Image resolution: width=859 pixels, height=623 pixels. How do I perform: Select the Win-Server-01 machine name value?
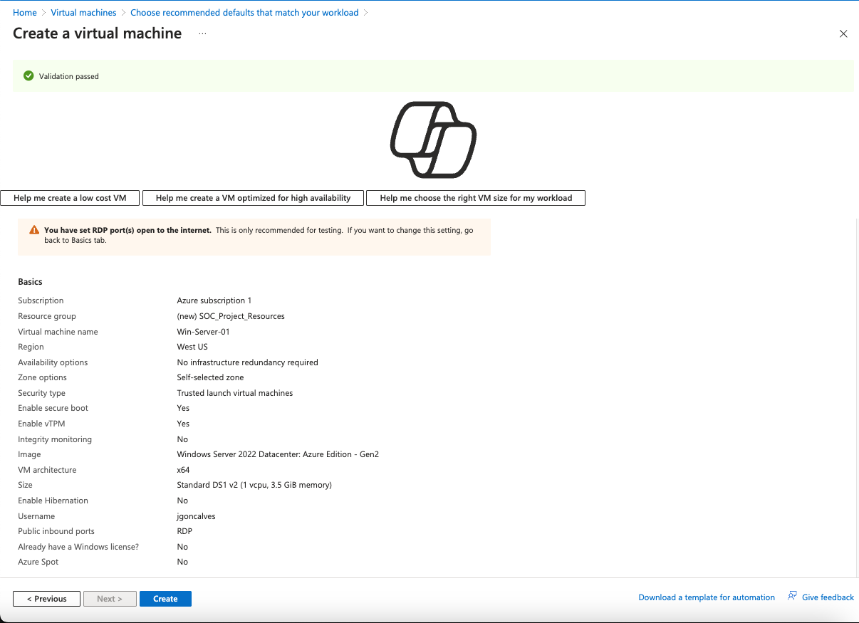[203, 332]
